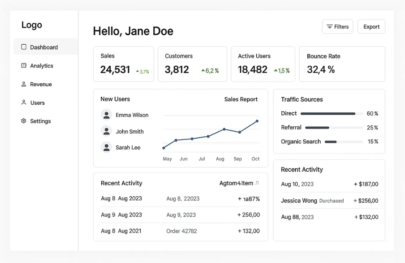Click the Settings gear icon

coord(24,121)
